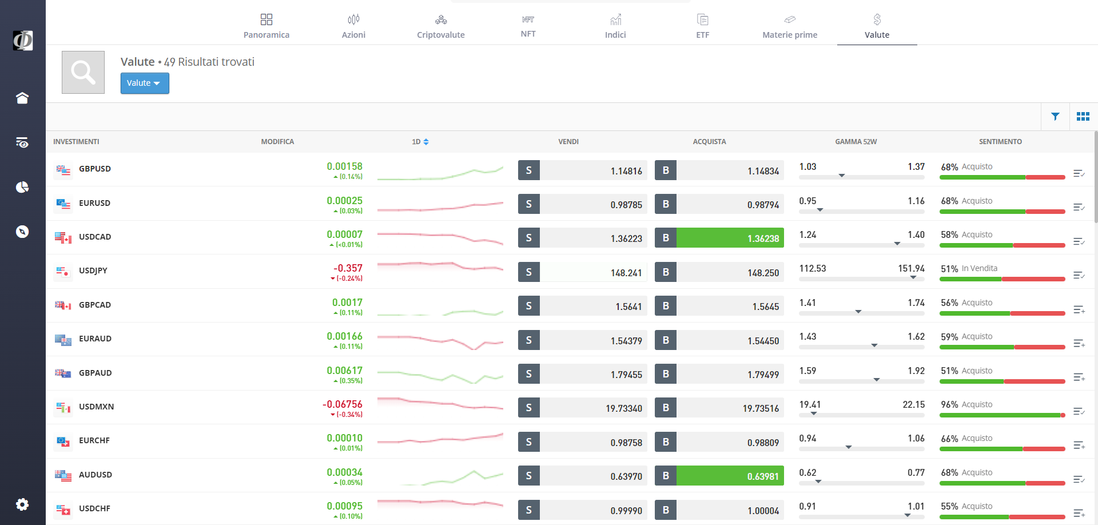This screenshot has width=1098, height=525.
Task: Switch to grid view icon
Action: [1083, 117]
